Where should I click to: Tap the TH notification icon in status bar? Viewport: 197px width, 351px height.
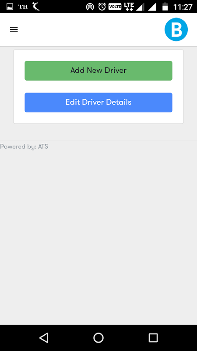[23, 7]
